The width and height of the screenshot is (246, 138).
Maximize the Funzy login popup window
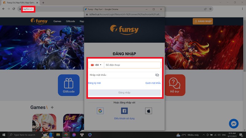click(x=154, y=9)
